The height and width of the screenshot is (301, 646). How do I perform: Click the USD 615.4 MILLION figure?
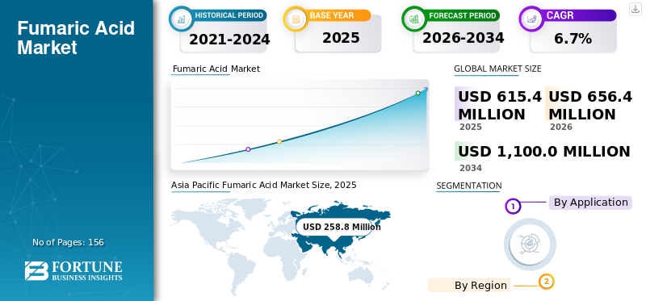500,105
